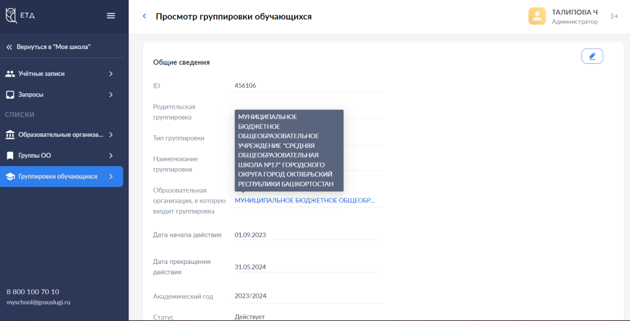Click the graduation cap icon of Группировки обучающихся
Viewport: 630px width, 321px height.
(x=10, y=176)
